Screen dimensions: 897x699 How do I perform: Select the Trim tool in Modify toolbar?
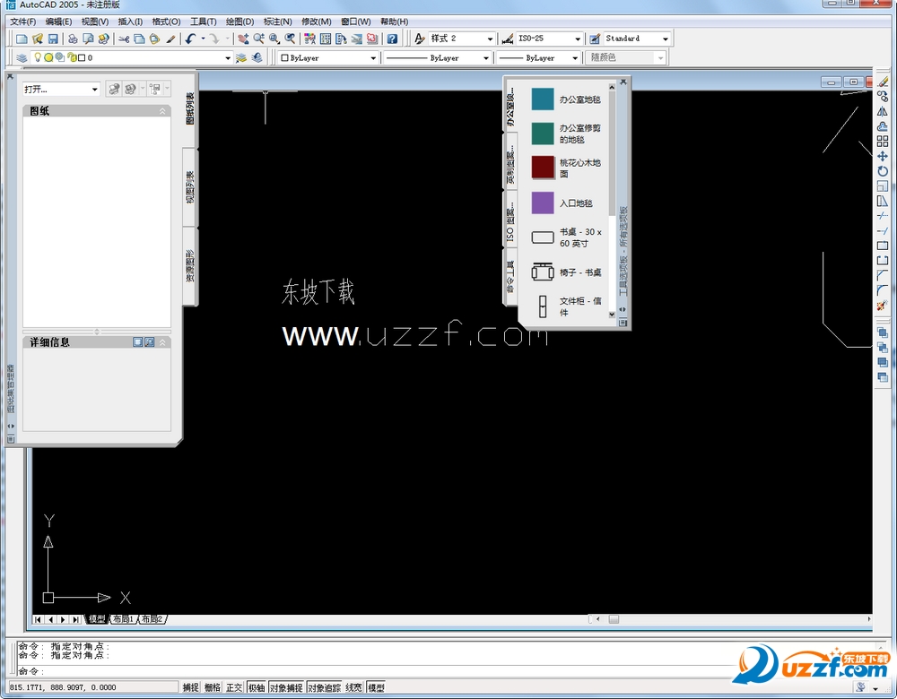883,215
